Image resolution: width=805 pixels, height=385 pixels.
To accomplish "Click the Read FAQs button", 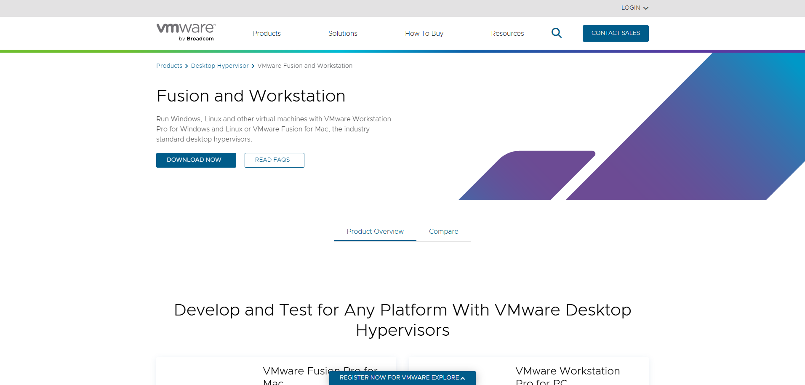I will [x=275, y=160].
